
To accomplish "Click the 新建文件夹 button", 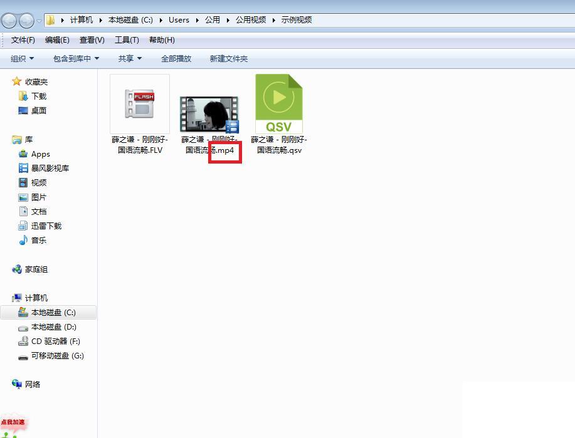I will coord(228,59).
